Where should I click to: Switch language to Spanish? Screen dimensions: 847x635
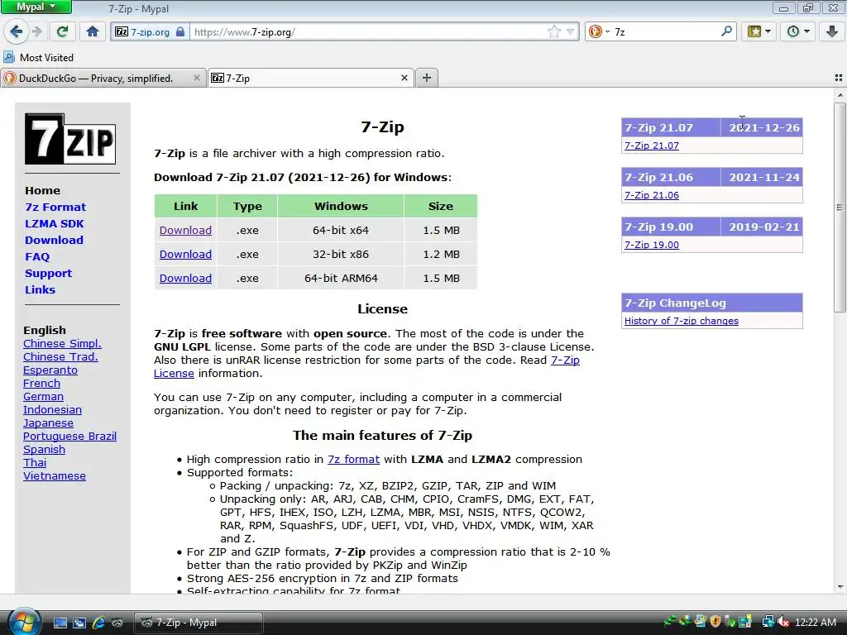pos(44,449)
